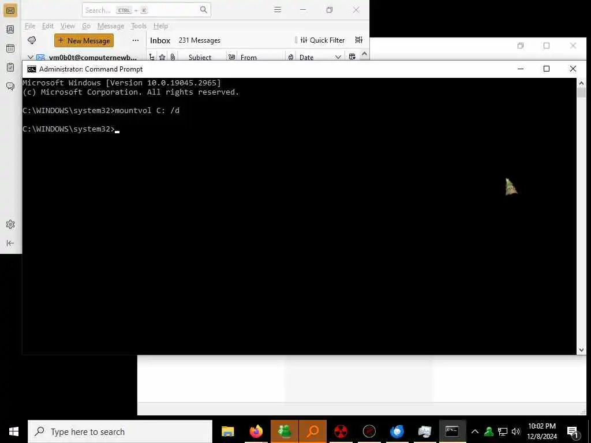The height and width of the screenshot is (443, 591).
Task: Select vm0b0t@computernewb account row
Action: pos(84,57)
